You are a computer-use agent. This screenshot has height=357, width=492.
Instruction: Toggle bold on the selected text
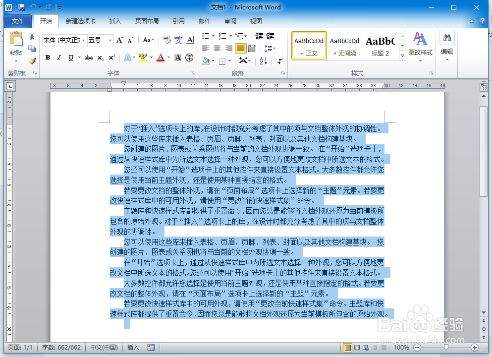48,58
